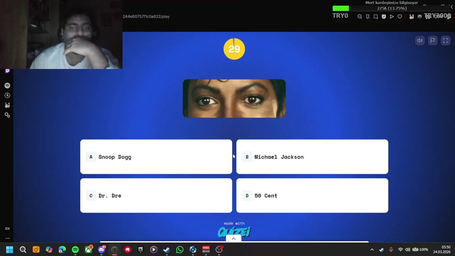This screenshot has width=455, height=256.
Task: Click the microphone tray icon
Action: pos(391,250)
